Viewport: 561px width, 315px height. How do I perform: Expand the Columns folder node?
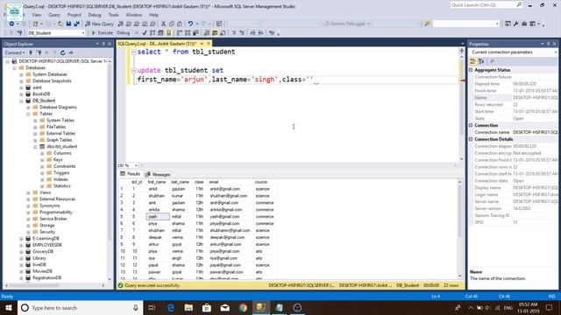click(x=42, y=153)
